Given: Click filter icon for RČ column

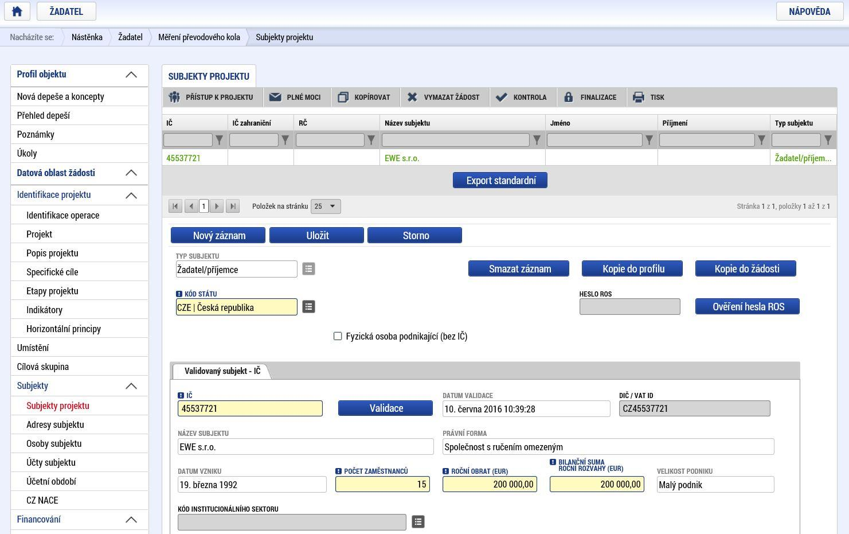Looking at the screenshot, I should [x=371, y=140].
